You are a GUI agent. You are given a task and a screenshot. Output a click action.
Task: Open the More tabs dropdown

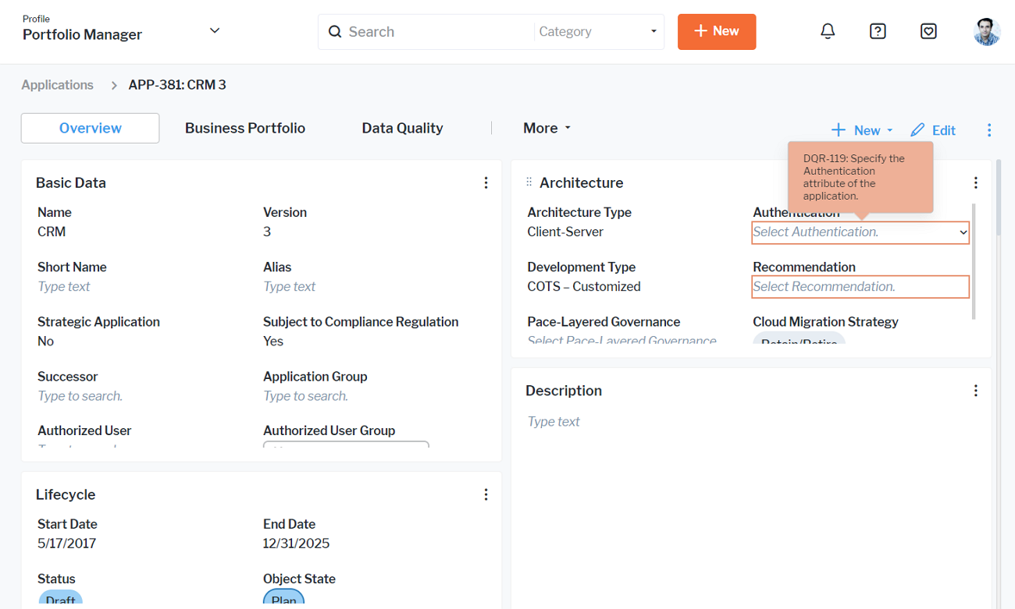point(547,128)
